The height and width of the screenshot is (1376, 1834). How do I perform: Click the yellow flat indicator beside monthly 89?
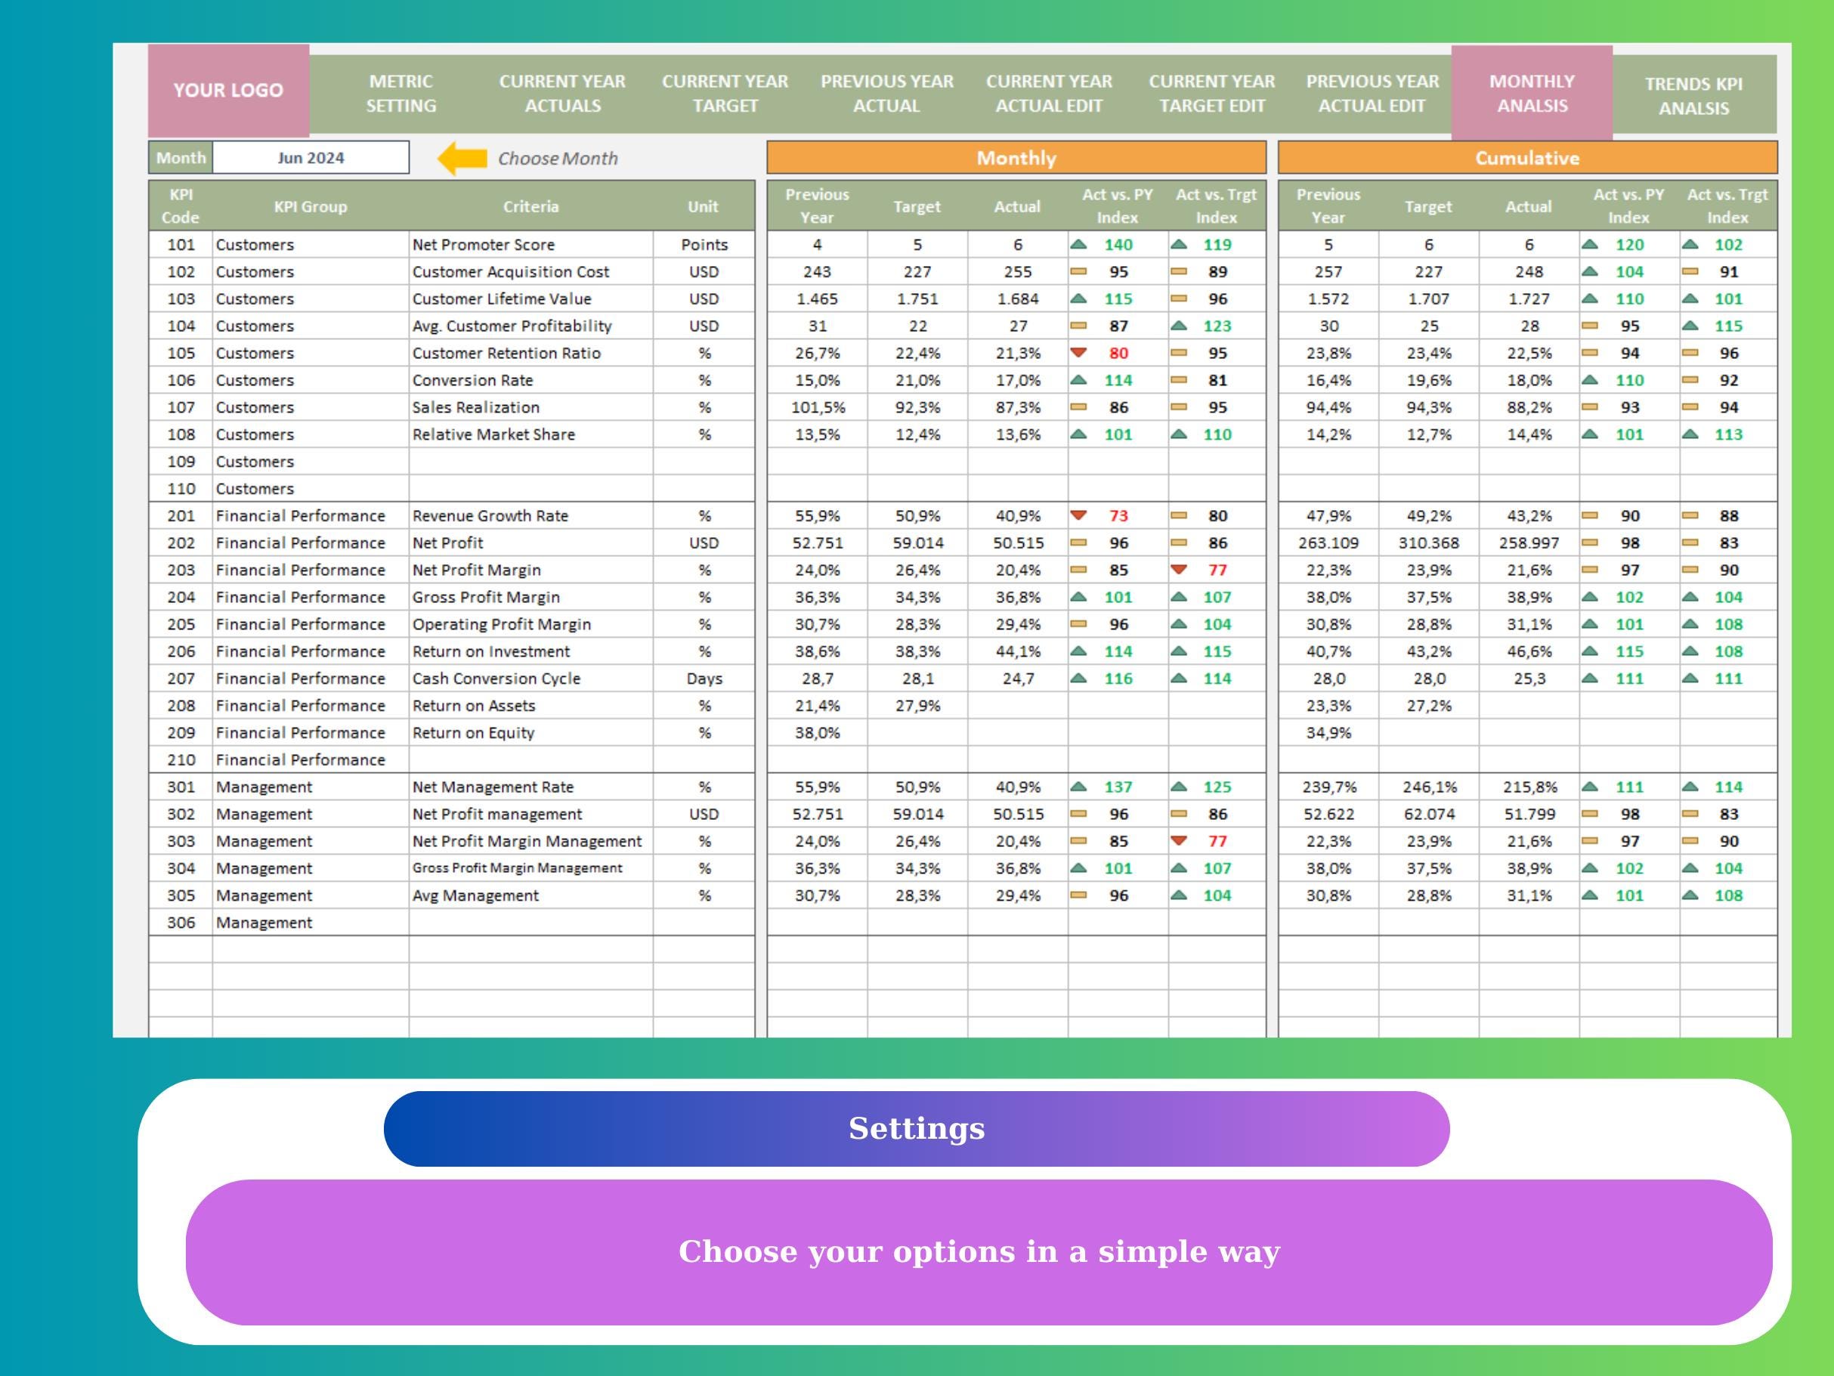[1179, 272]
